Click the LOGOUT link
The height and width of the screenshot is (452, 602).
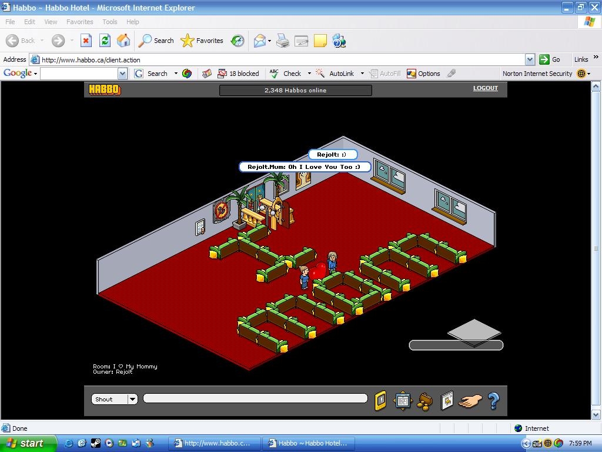[x=485, y=88]
